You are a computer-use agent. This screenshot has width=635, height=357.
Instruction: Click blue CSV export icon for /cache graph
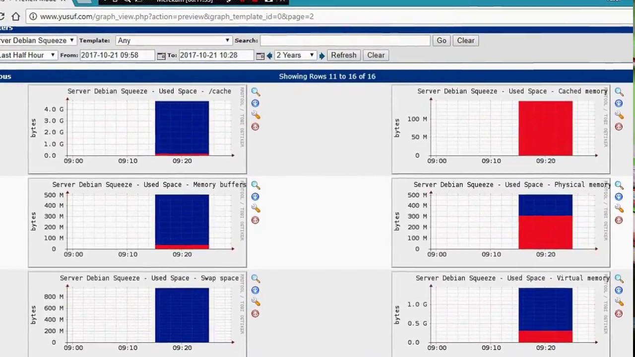[x=255, y=103]
